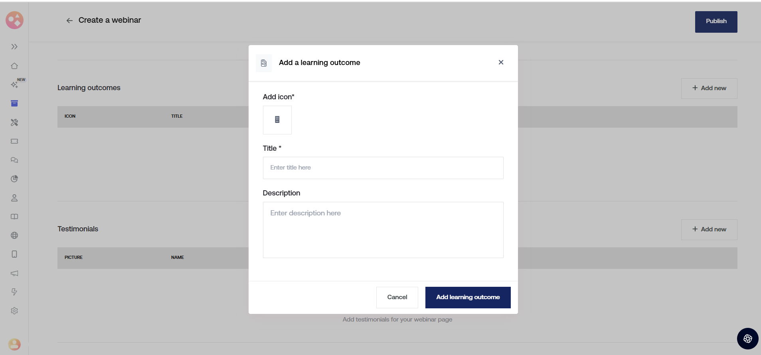This screenshot has width=761, height=355.
Task: Open the megaphone marketing icon
Action: coord(14,273)
